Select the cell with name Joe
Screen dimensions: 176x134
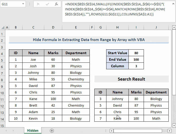[33, 59]
